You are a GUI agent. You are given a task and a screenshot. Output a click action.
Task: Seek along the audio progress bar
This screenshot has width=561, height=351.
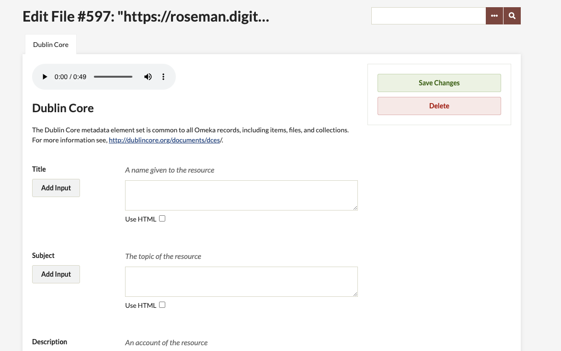point(113,77)
